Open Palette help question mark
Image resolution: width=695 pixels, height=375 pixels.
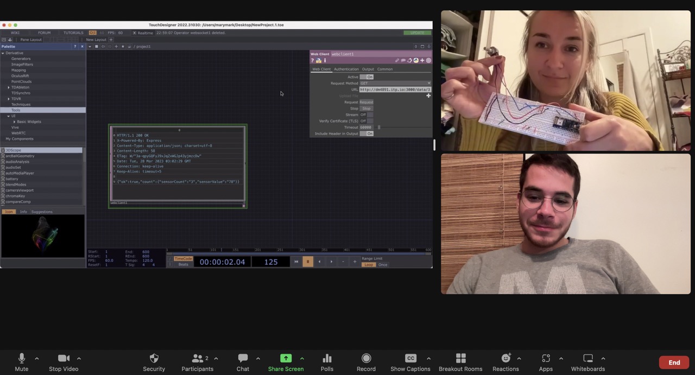point(75,47)
